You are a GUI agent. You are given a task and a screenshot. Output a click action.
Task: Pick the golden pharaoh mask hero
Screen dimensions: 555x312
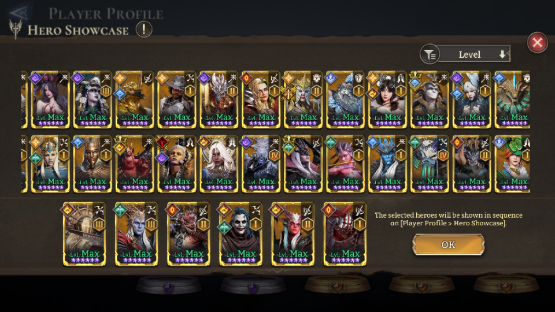pos(92,165)
